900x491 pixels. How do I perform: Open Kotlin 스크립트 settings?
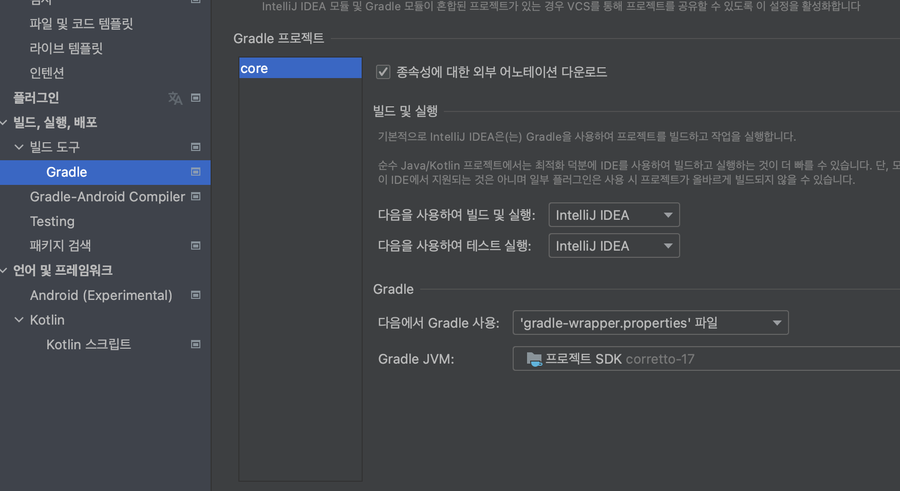click(x=89, y=344)
